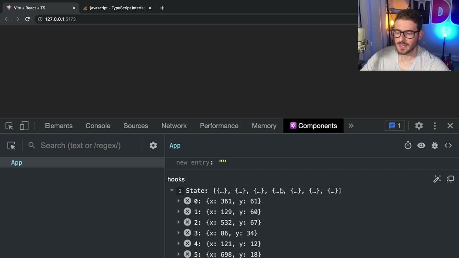Show more DevTools tabs with double chevron
This screenshot has width=459, height=258.
tap(351, 126)
